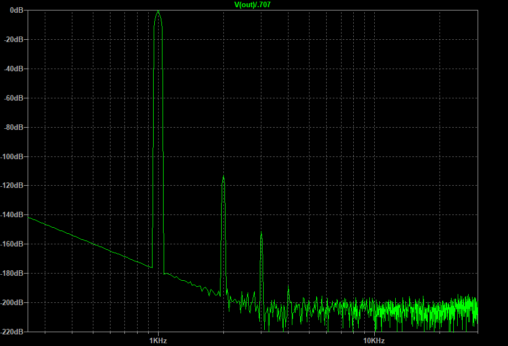Click the V(out)/.707 trace label
This screenshot has height=346, width=508.
point(253,4)
